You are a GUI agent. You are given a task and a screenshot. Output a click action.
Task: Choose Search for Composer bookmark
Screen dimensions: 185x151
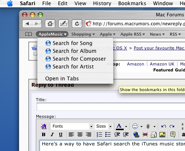click(75, 59)
